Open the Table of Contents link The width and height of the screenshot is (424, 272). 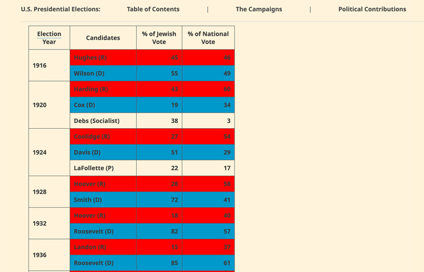153,9
